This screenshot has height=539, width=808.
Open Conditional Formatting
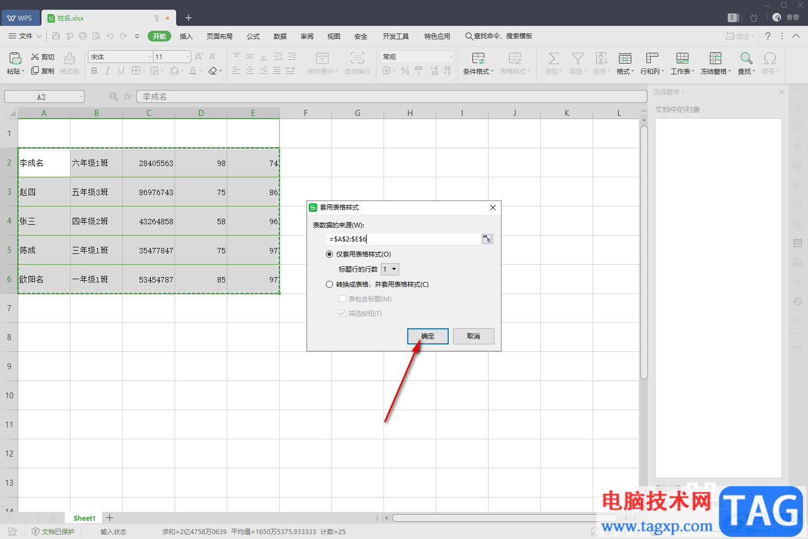[478, 63]
